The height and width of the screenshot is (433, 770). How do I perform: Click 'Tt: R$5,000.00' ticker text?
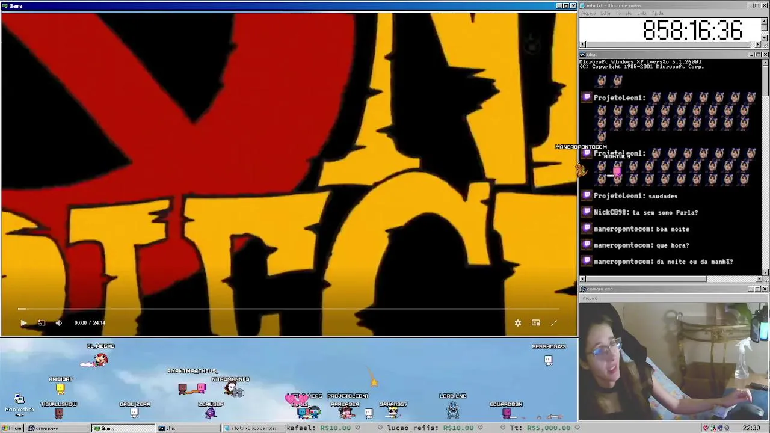pyautogui.click(x=540, y=428)
